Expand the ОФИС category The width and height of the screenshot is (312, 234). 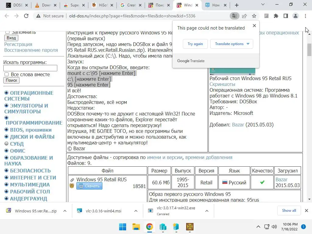6,151
